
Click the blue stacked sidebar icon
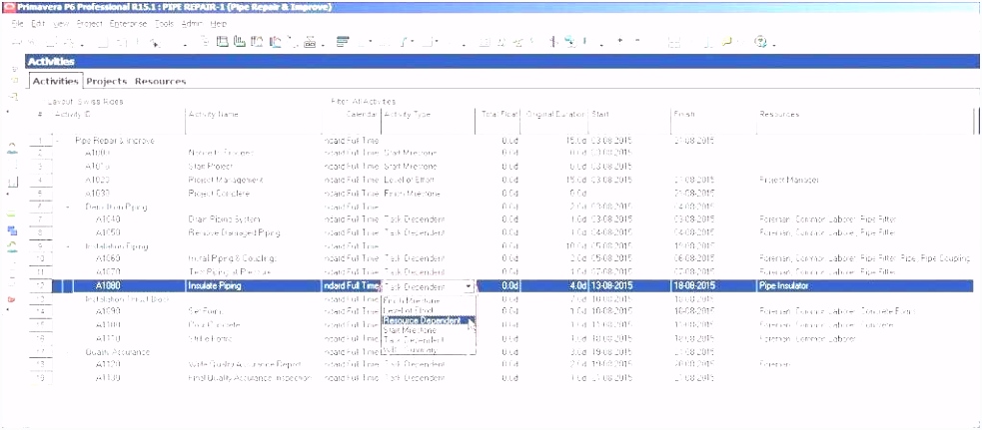(x=12, y=230)
